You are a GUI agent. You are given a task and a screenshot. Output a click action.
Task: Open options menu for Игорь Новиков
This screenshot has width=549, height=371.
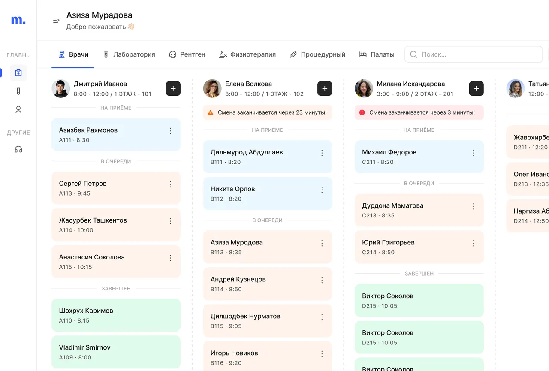tap(322, 354)
